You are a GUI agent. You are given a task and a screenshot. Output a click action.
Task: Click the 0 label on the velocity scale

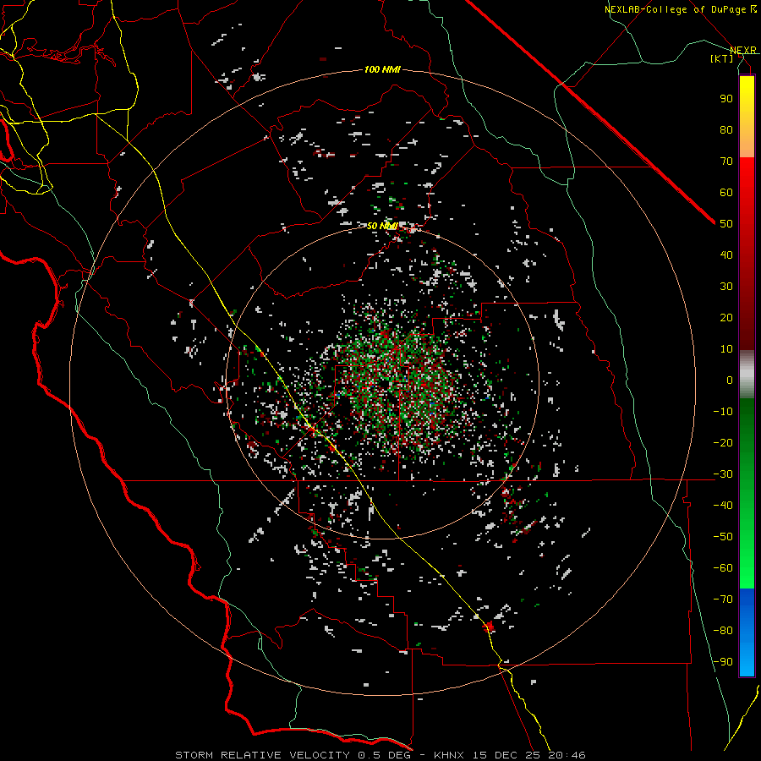click(730, 380)
